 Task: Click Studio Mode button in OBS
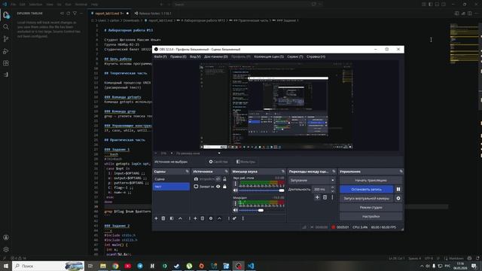click(x=371, y=208)
